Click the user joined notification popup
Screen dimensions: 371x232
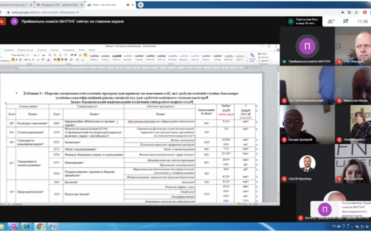point(341,210)
